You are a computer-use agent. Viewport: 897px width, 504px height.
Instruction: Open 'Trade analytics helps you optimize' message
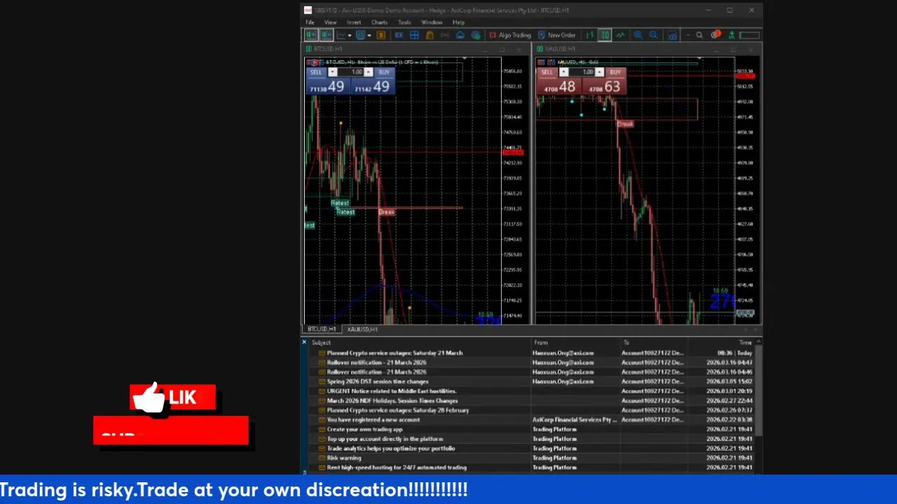point(530,449)
